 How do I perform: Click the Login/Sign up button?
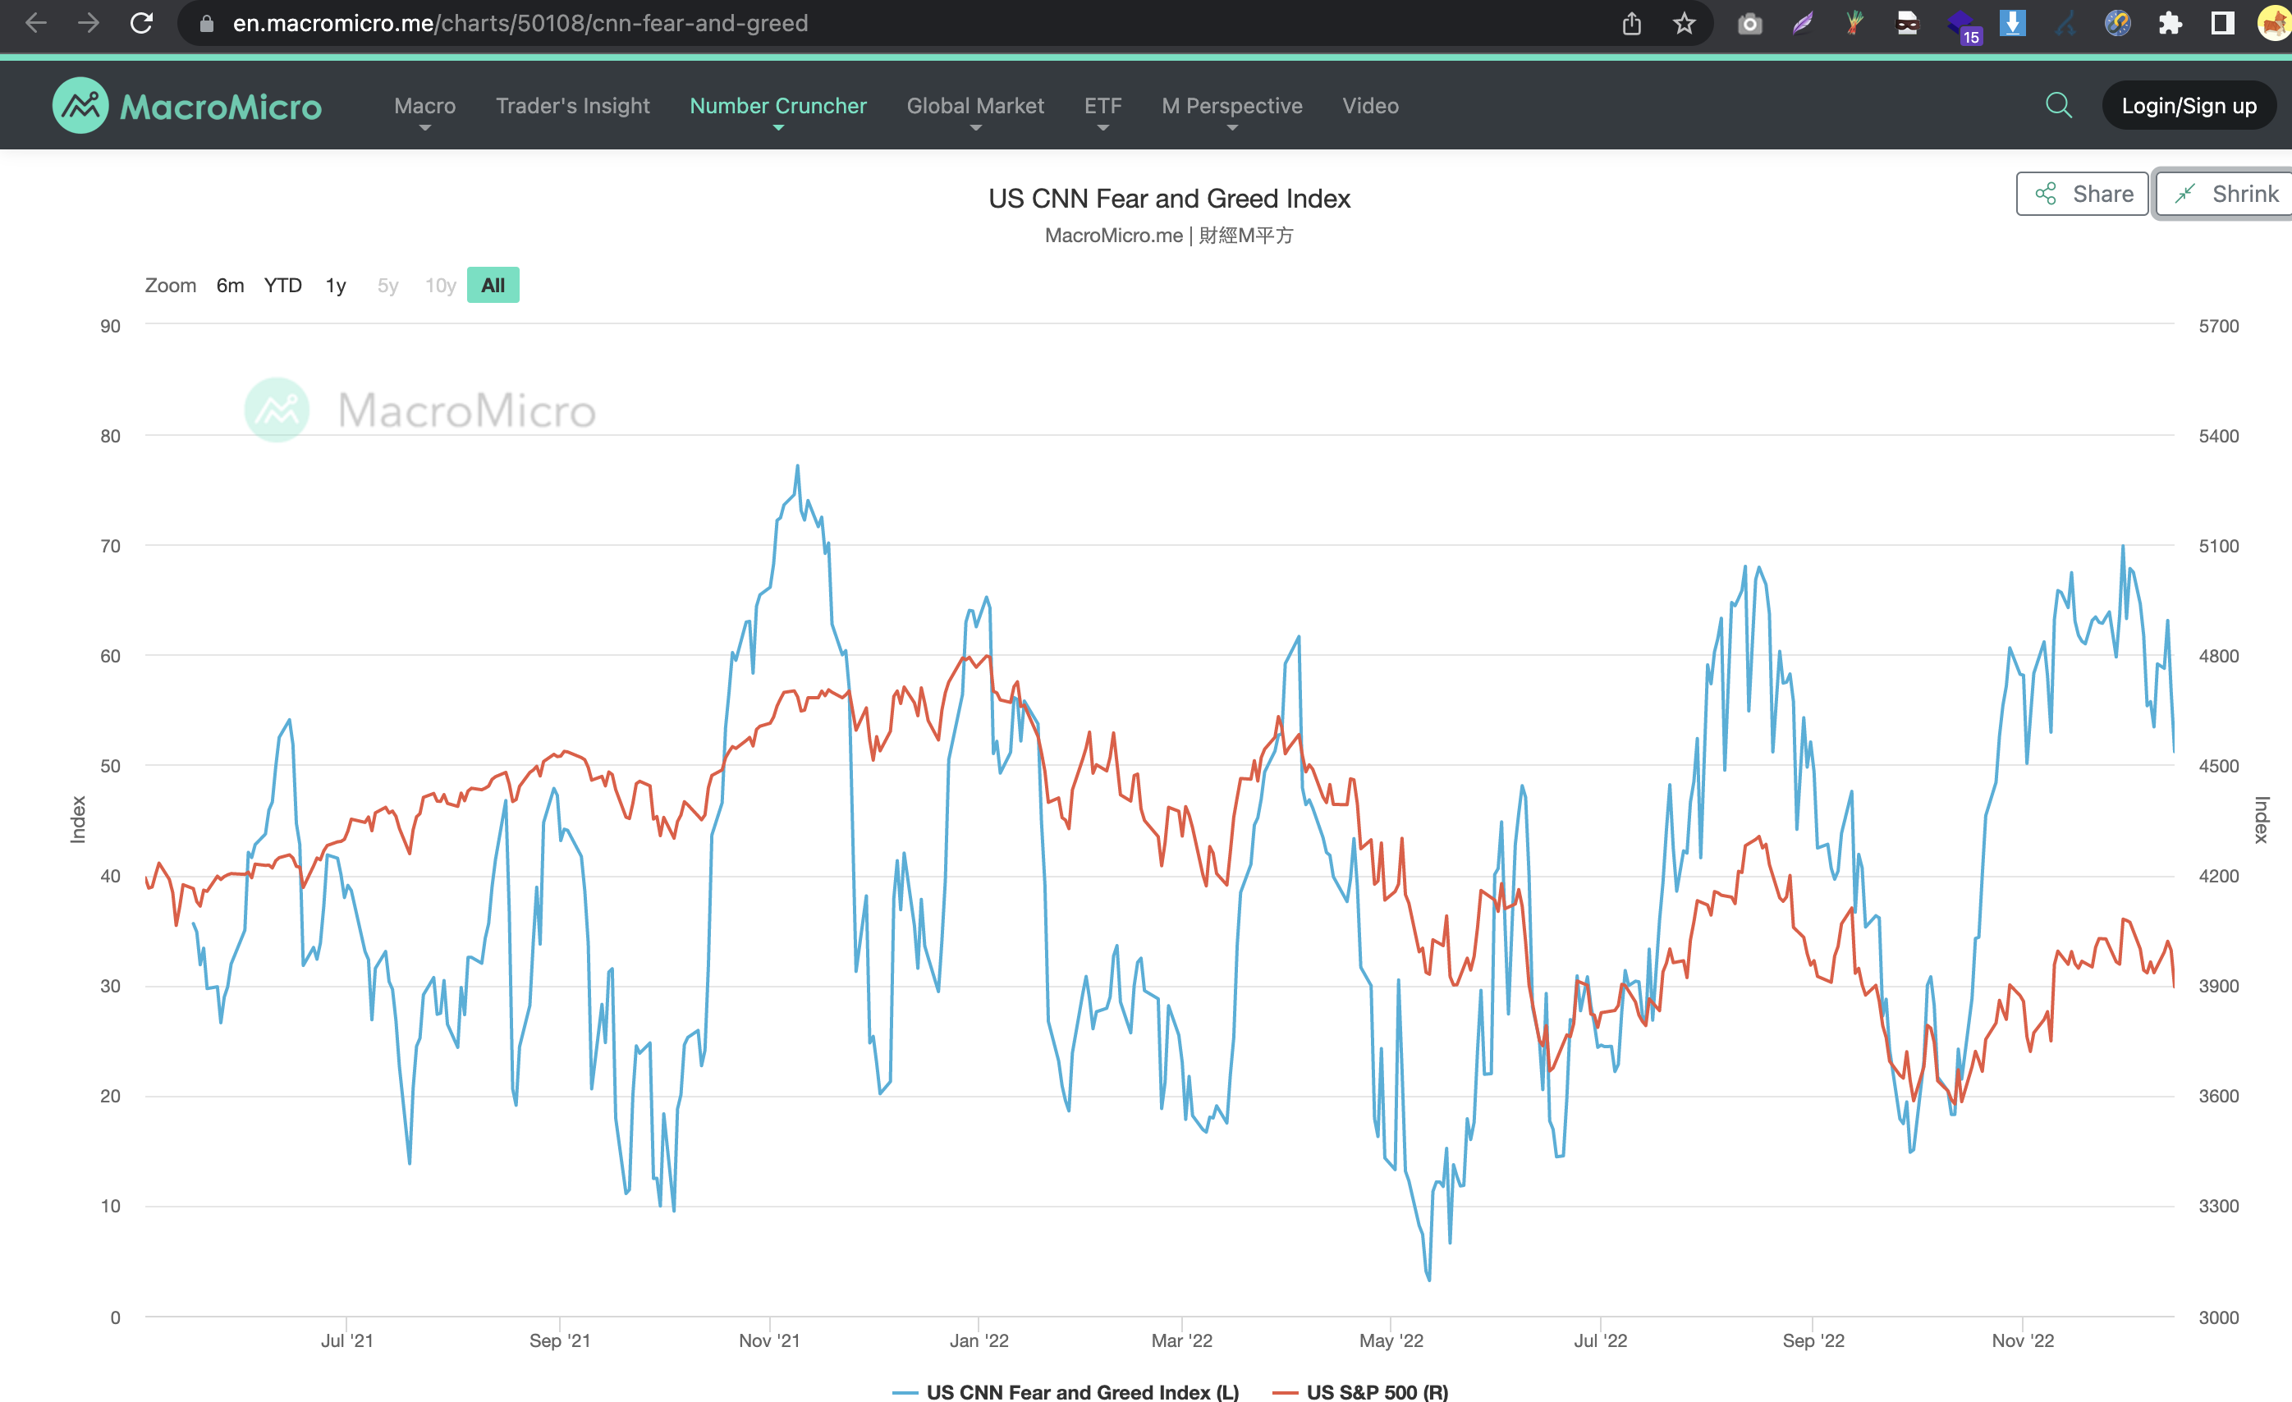tap(2189, 106)
